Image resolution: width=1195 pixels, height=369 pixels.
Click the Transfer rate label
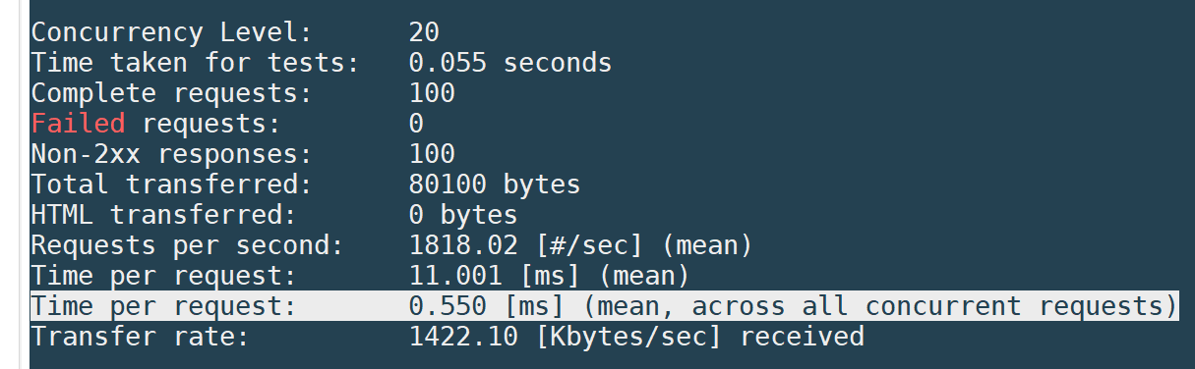point(140,337)
